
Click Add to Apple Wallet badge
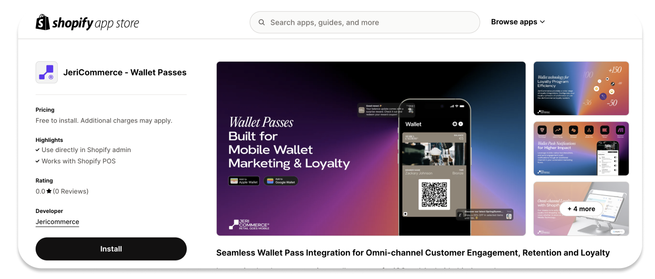244,181
